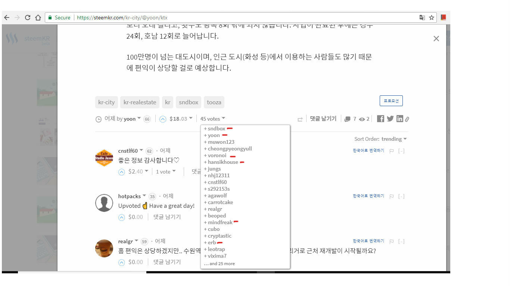Share the post on LinkedIn

[x=399, y=118]
